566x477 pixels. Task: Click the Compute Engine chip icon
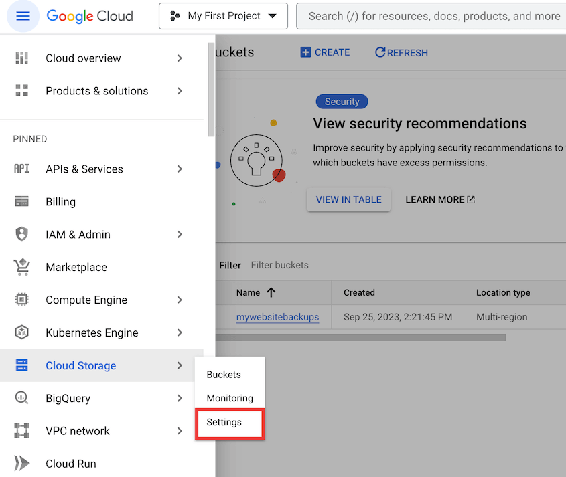(21, 300)
